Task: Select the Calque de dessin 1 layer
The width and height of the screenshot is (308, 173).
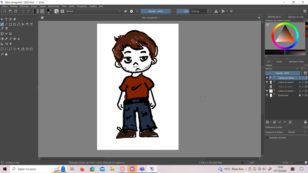Action: point(286,91)
